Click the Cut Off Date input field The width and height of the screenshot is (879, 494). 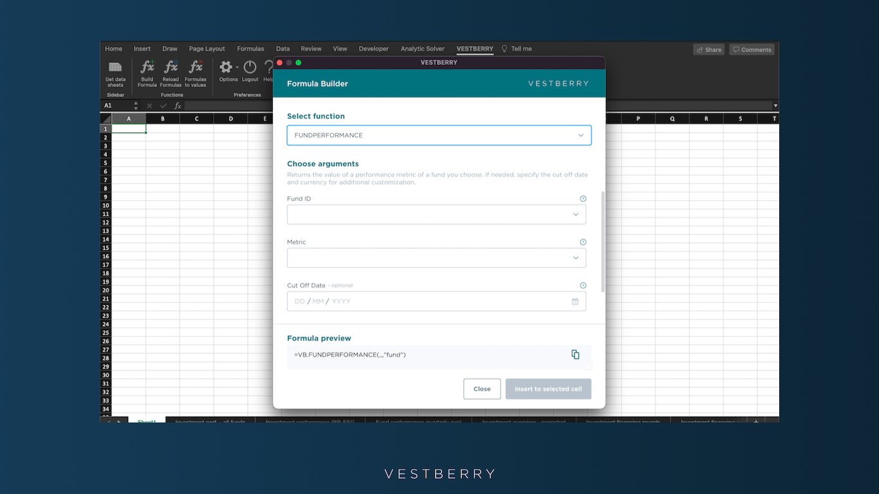click(x=436, y=301)
